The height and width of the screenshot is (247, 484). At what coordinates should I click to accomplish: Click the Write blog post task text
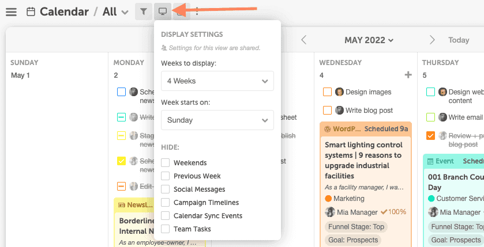click(369, 110)
